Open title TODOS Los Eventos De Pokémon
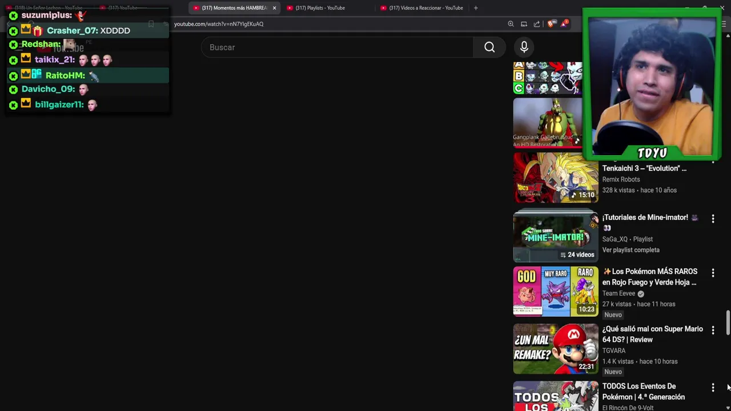The image size is (731, 411). pos(644,392)
